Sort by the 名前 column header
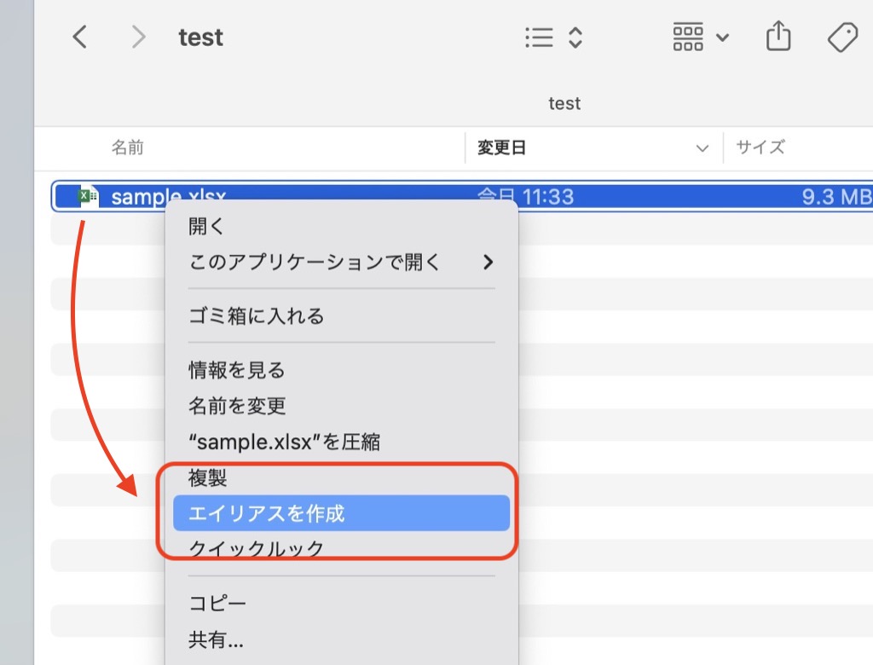The height and width of the screenshot is (665, 873). [128, 147]
